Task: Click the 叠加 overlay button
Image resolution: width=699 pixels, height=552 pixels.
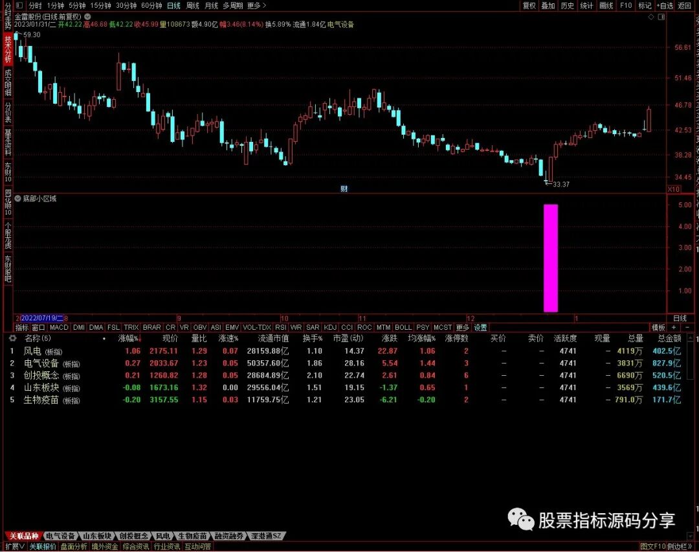Action: coord(548,5)
